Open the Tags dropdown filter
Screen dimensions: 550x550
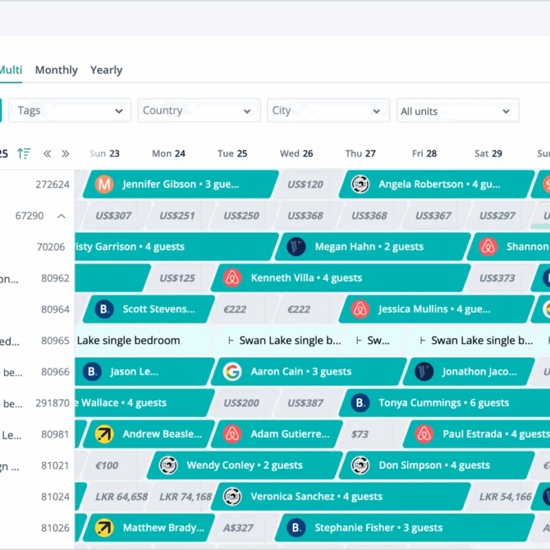coord(69,111)
